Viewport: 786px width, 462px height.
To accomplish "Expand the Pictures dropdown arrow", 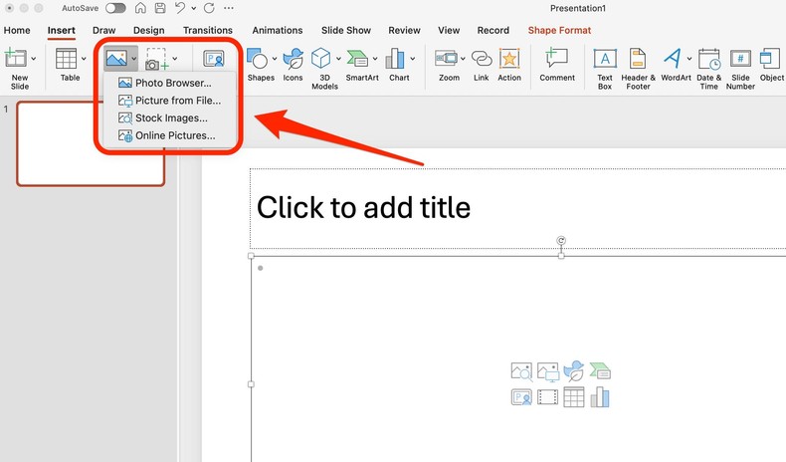I will point(134,60).
